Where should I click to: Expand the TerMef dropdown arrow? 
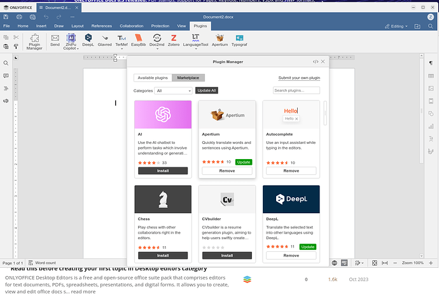coord(122,49)
